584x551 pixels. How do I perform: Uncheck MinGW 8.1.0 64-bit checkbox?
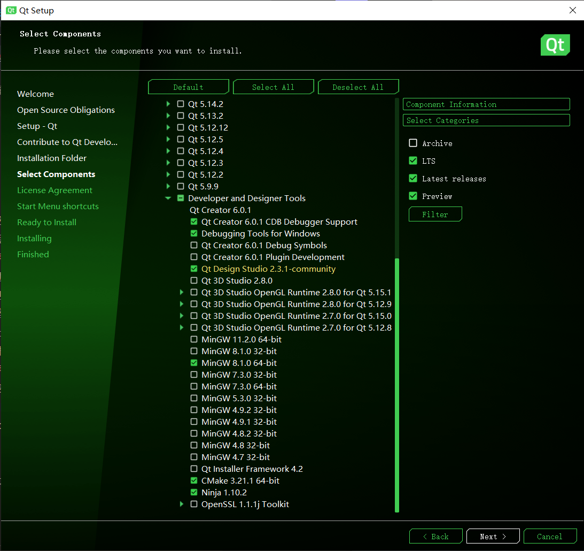[x=193, y=363]
